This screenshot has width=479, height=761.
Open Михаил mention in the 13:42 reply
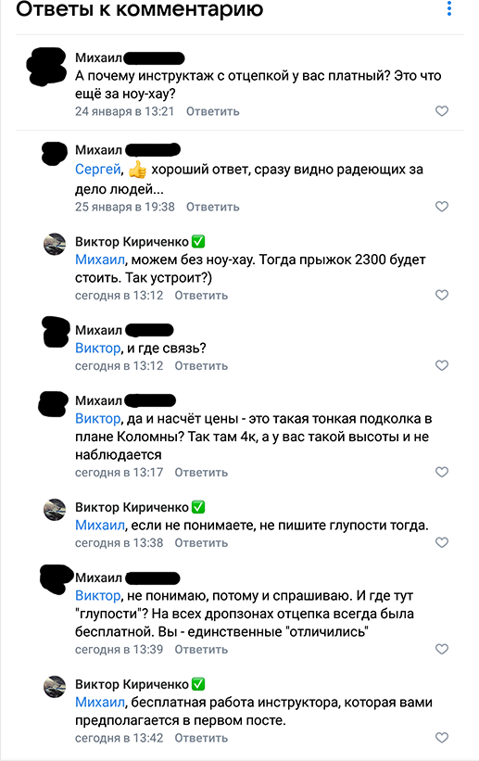(99, 703)
